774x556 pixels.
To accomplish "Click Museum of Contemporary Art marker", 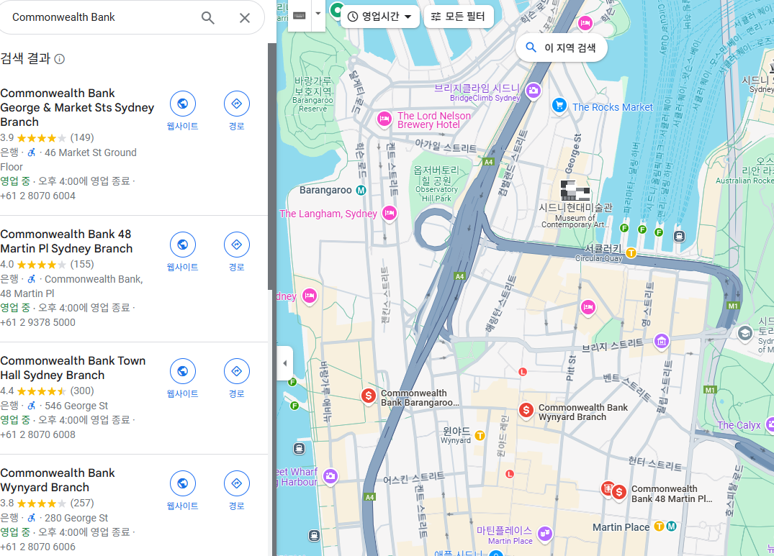I will click(x=575, y=190).
